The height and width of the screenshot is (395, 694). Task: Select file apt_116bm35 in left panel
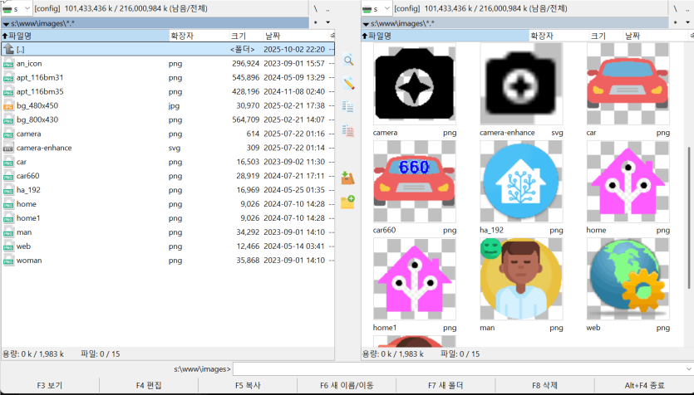point(168,92)
